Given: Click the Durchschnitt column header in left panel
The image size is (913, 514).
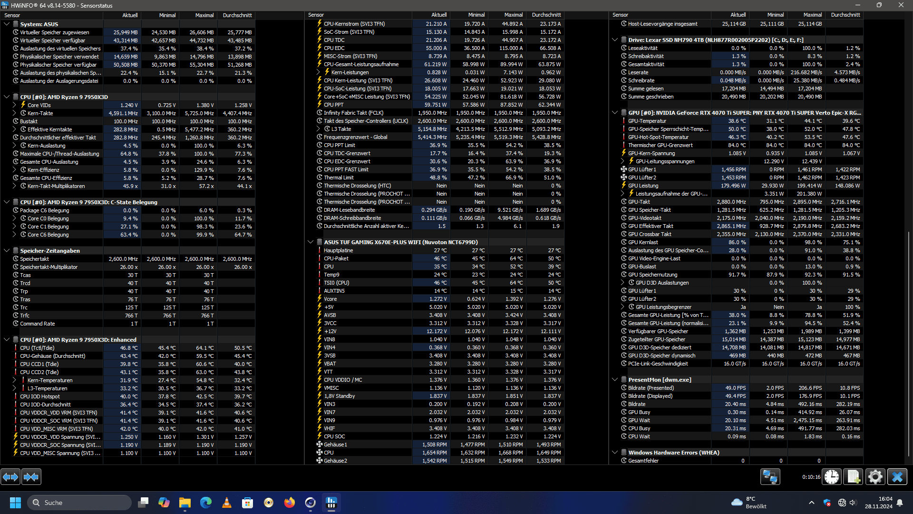Looking at the screenshot, I should 237,15.
